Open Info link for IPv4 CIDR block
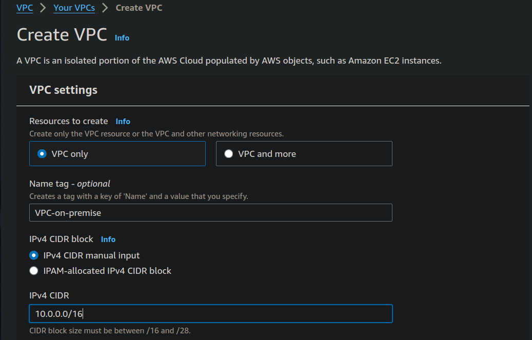This screenshot has height=340, width=532. (108, 239)
